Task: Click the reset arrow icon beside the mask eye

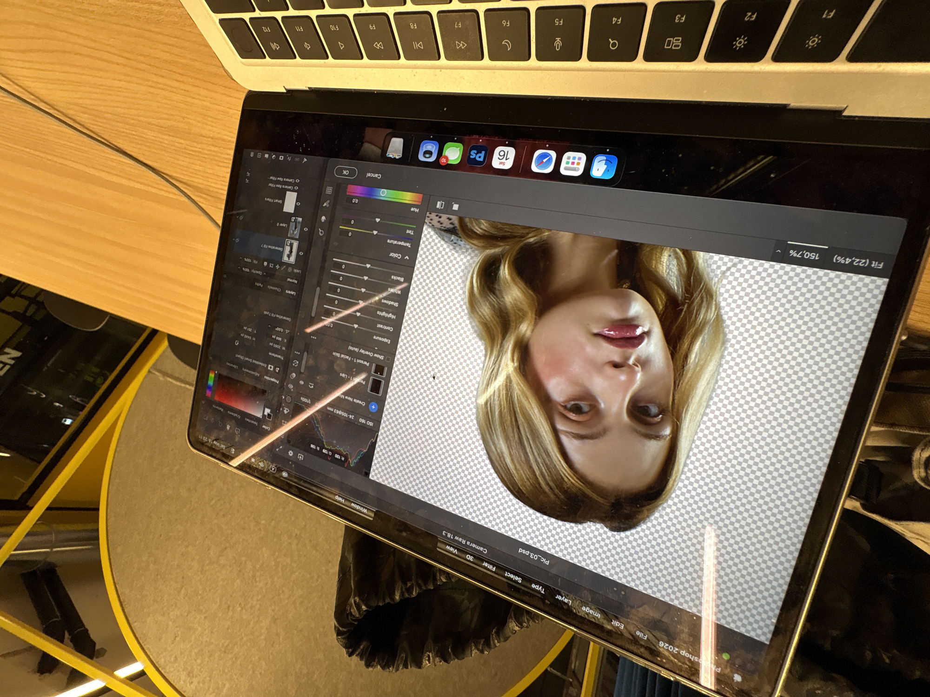Action: pyautogui.click(x=312, y=385)
